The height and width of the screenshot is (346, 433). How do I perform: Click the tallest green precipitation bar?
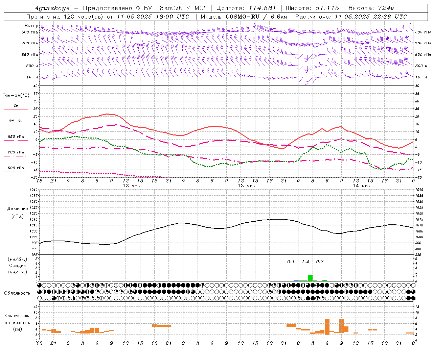point(310,278)
